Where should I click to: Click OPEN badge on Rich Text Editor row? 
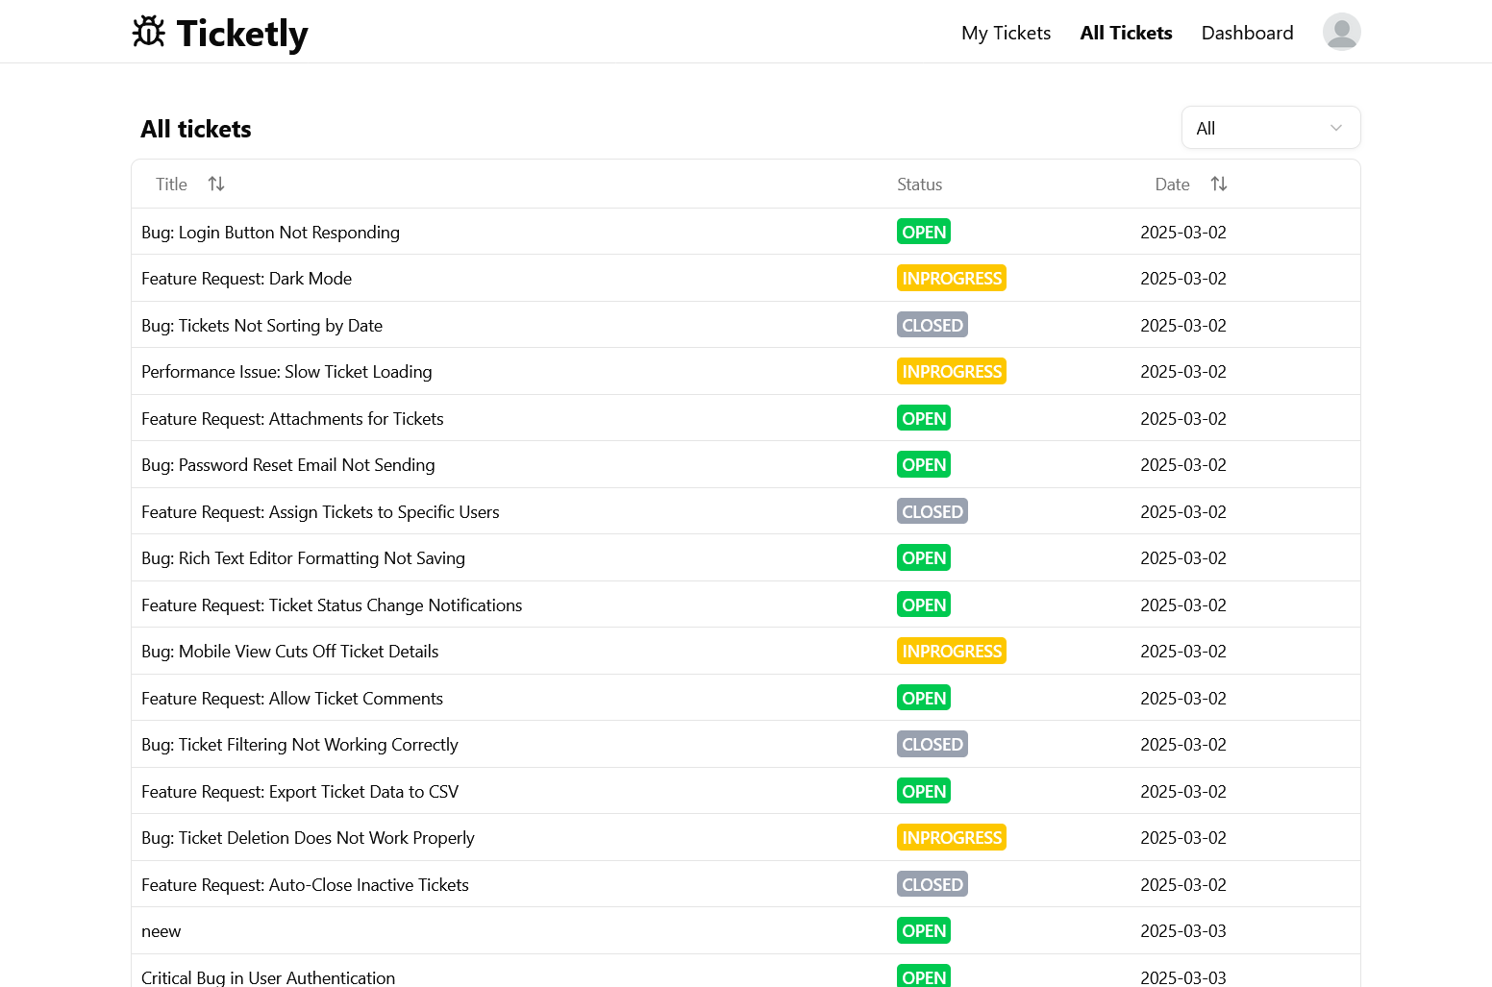[x=924, y=557]
